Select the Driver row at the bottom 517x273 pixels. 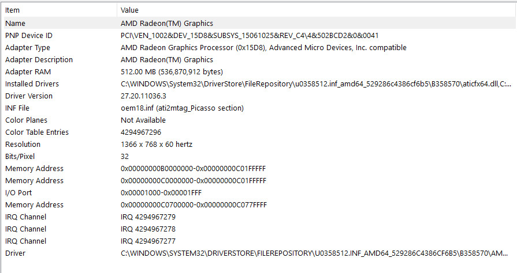259,253
